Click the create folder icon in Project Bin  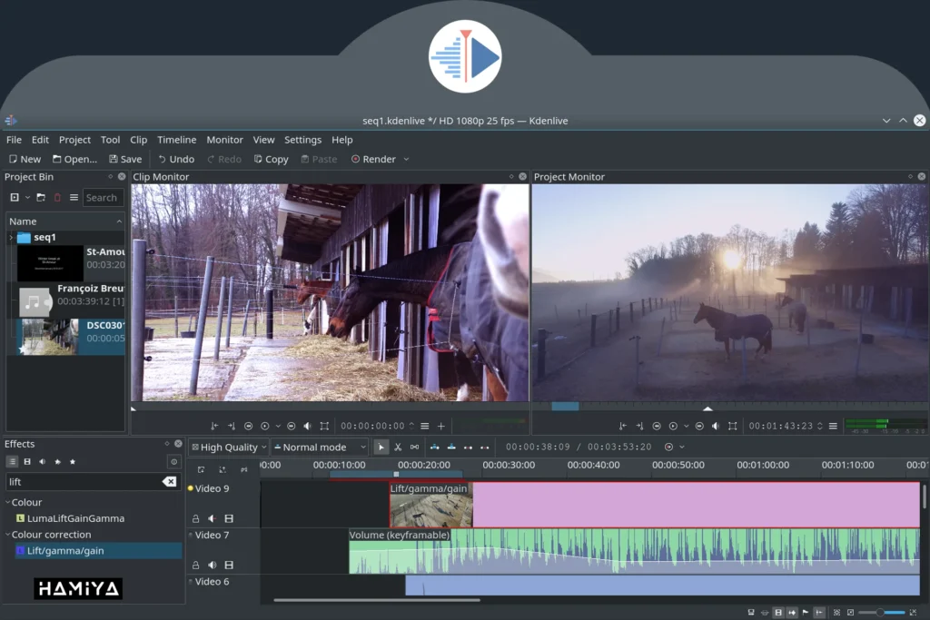(x=41, y=197)
